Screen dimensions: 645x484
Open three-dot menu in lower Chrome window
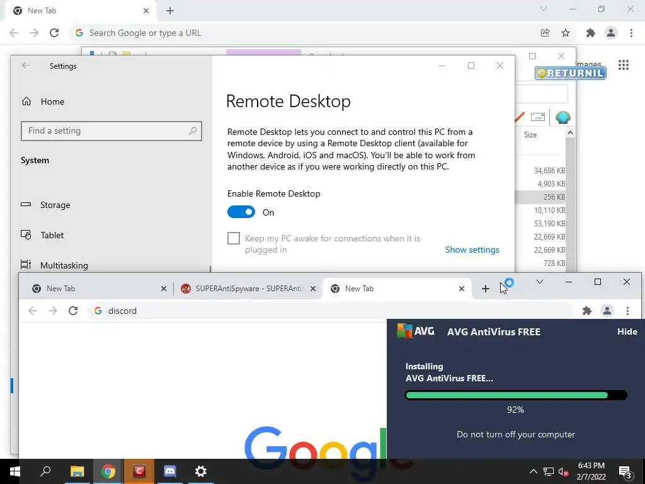click(628, 311)
